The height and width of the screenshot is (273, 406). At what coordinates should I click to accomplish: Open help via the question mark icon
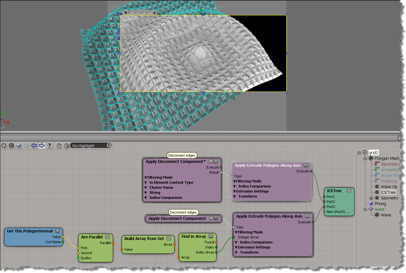pos(49,146)
